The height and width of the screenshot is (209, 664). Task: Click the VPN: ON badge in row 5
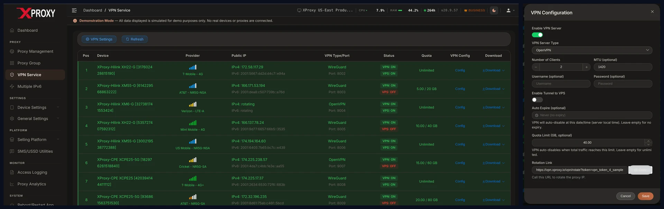tap(389, 141)
